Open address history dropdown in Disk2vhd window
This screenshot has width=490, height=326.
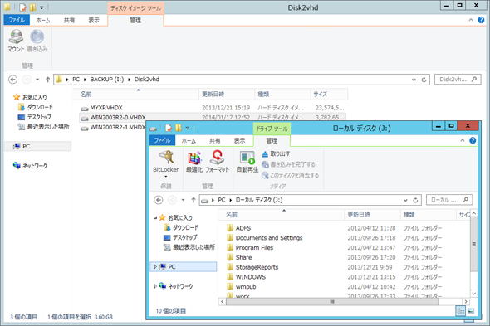(414, 80)
